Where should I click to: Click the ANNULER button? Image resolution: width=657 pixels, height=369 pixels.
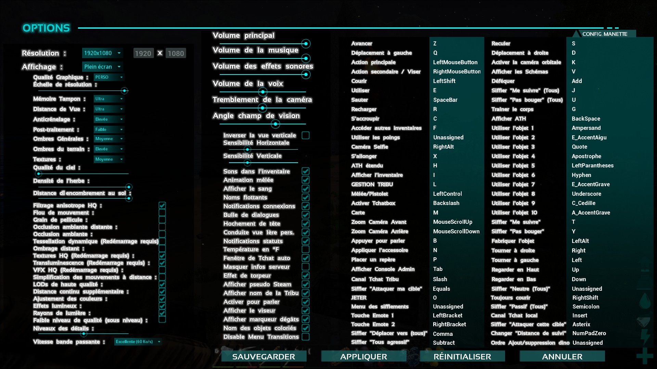point(562,356)
